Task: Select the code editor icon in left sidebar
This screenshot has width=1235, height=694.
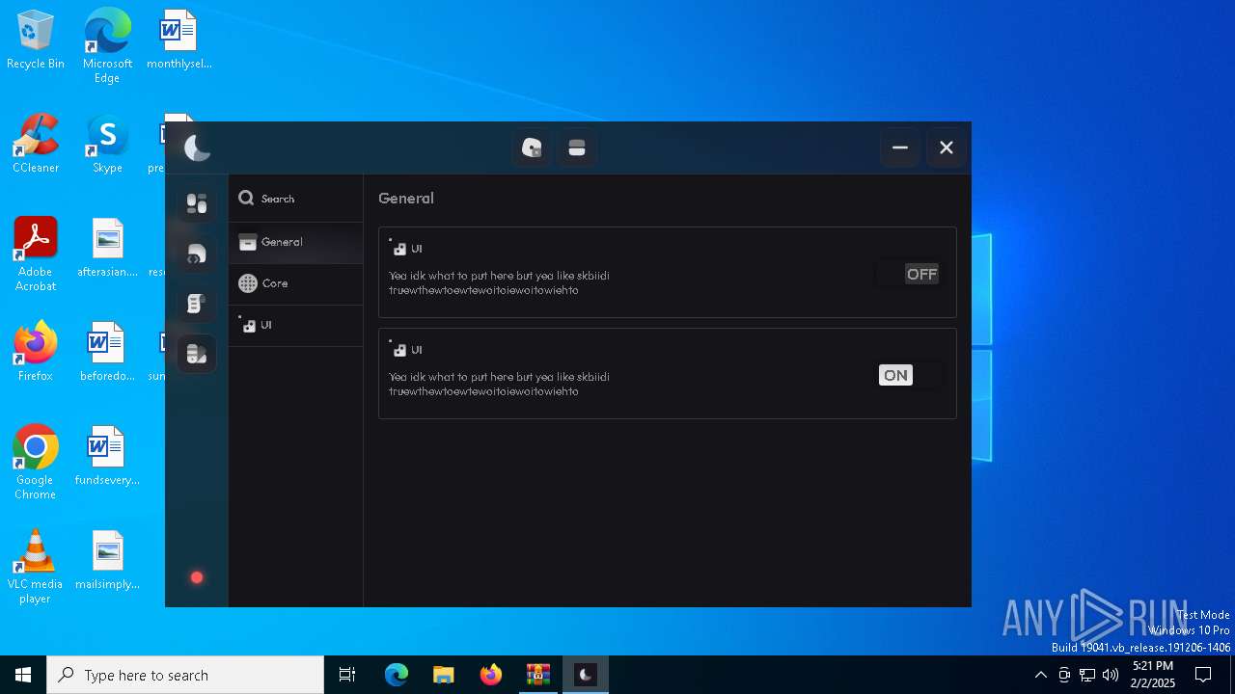Action: [x=197, y=254]
